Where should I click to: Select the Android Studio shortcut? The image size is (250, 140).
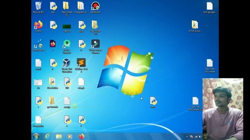click(67, 47)
